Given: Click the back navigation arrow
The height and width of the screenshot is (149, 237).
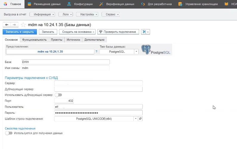Looking at the screenshot, I should pos(7,25).
